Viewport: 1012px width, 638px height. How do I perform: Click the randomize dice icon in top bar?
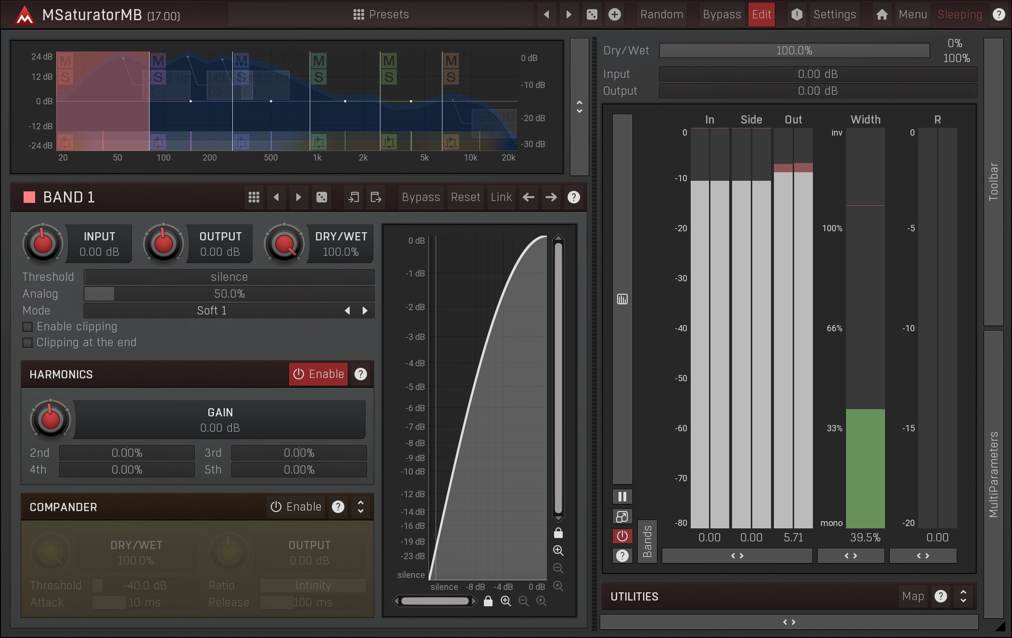point(592,14)
